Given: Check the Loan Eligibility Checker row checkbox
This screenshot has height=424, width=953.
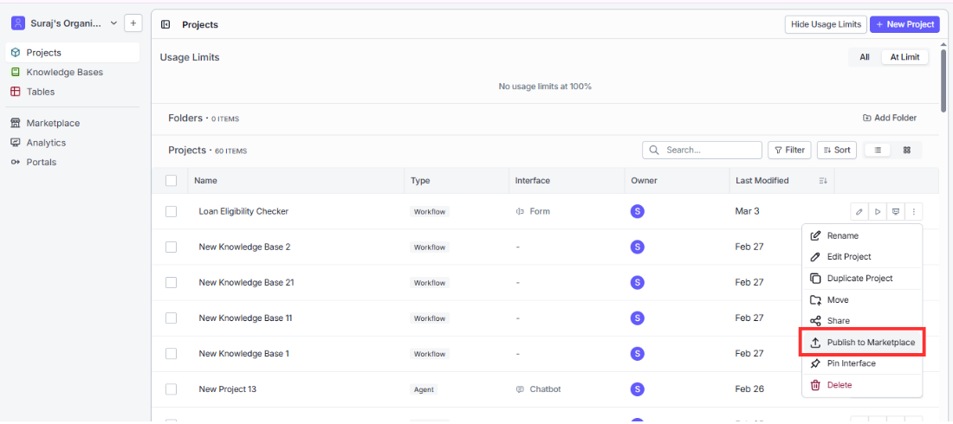Looking at the screenshot, I should click(x=172, y=211).
